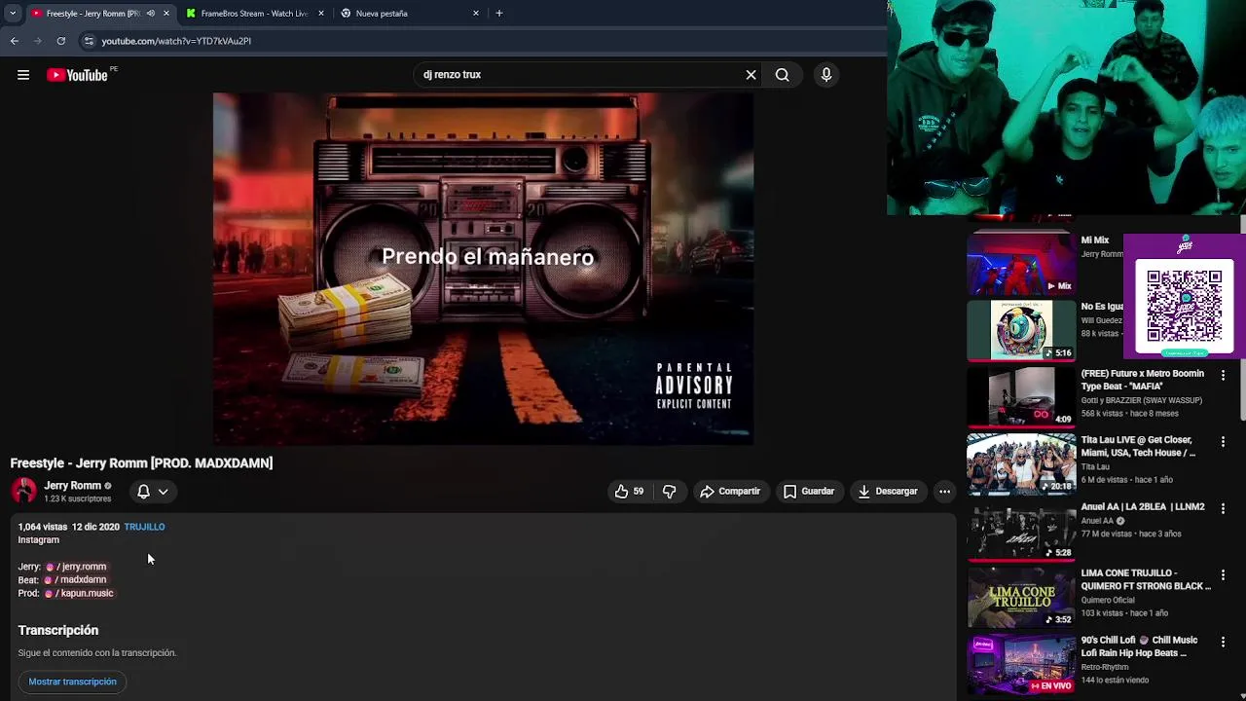Click the youtube.com address bar URL
This screenshot has width=1246, height=701.
click(x=176, y=41)
